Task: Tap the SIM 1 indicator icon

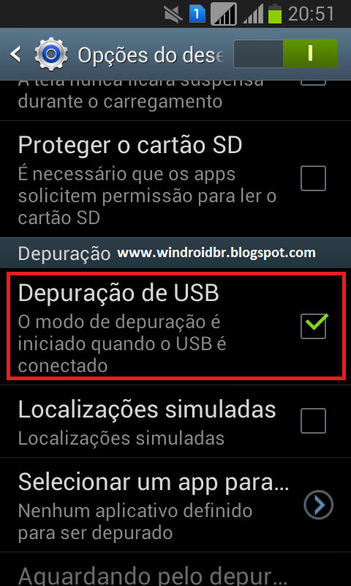Action: coord(197,15)
